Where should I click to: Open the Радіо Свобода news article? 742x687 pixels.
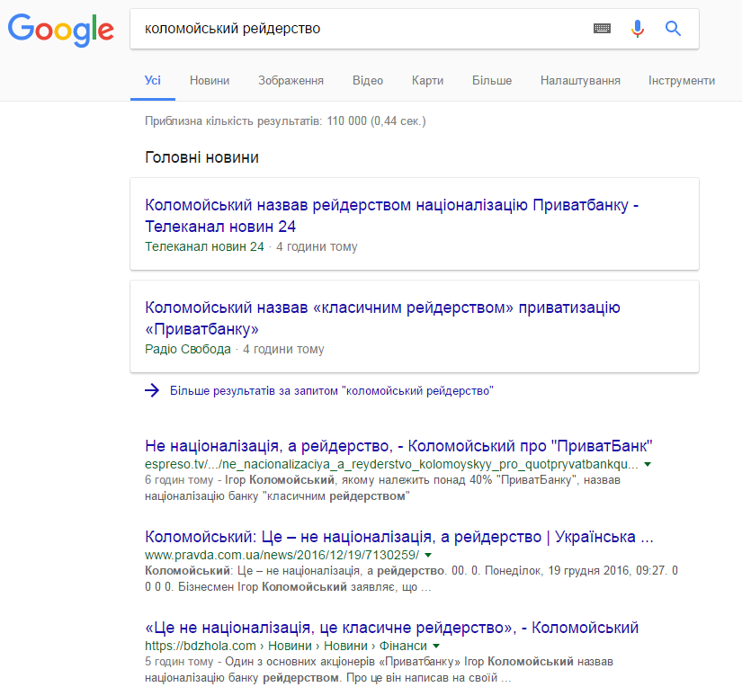[x=382, y=318]
